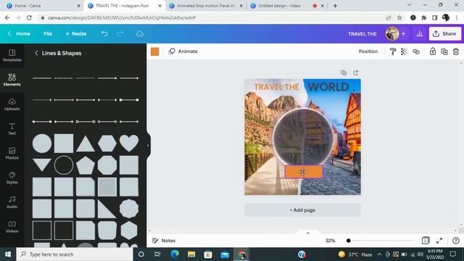Toggle fullscreen presentation mode icon
This screenshot has height=261, width=464.
439,241
